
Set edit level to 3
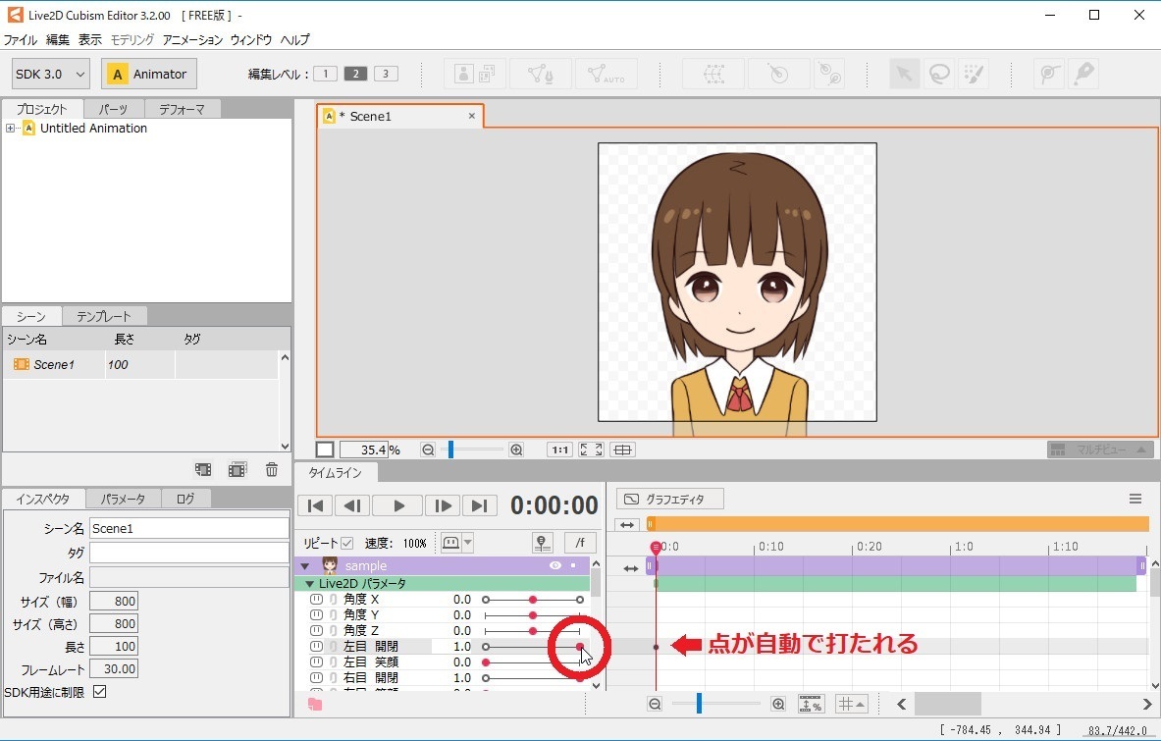tap(386, 74)
